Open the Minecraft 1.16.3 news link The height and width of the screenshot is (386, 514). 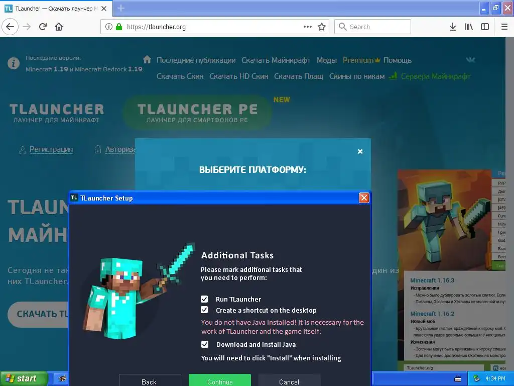point(432,280)
